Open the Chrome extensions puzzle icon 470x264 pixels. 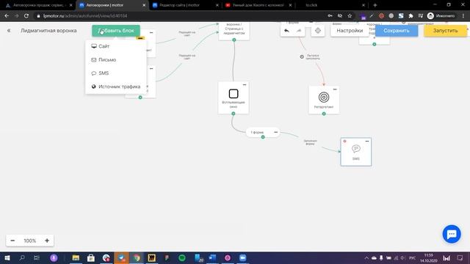click(x=411, y=16)
